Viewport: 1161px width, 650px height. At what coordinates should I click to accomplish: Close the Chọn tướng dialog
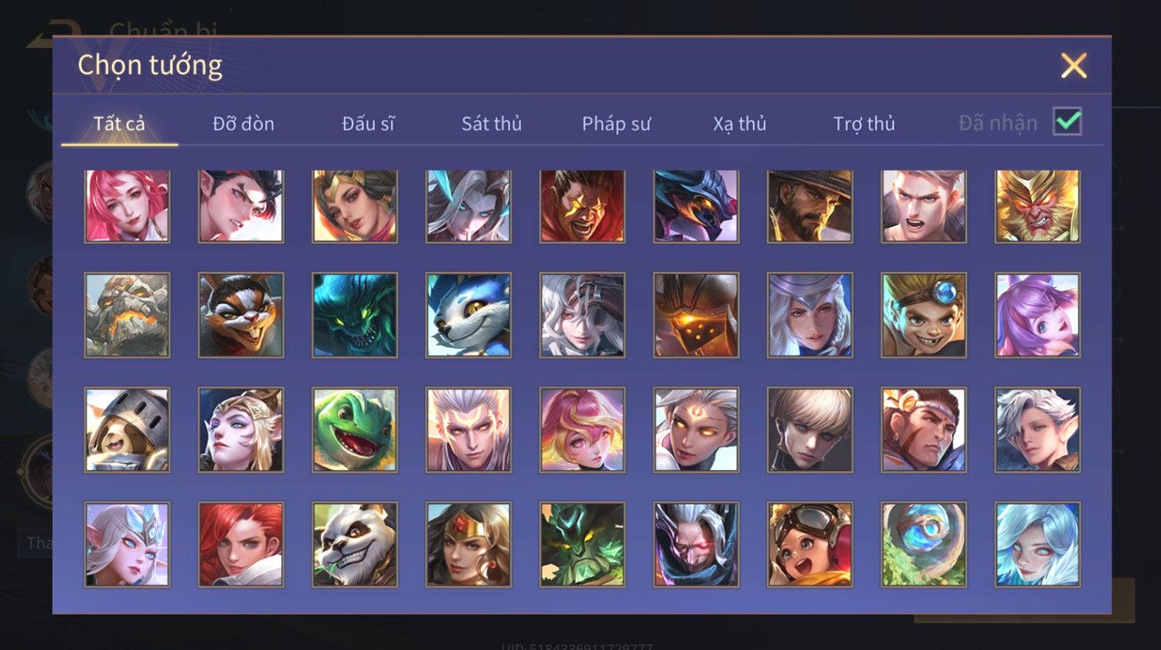(x=1074, y=66)
